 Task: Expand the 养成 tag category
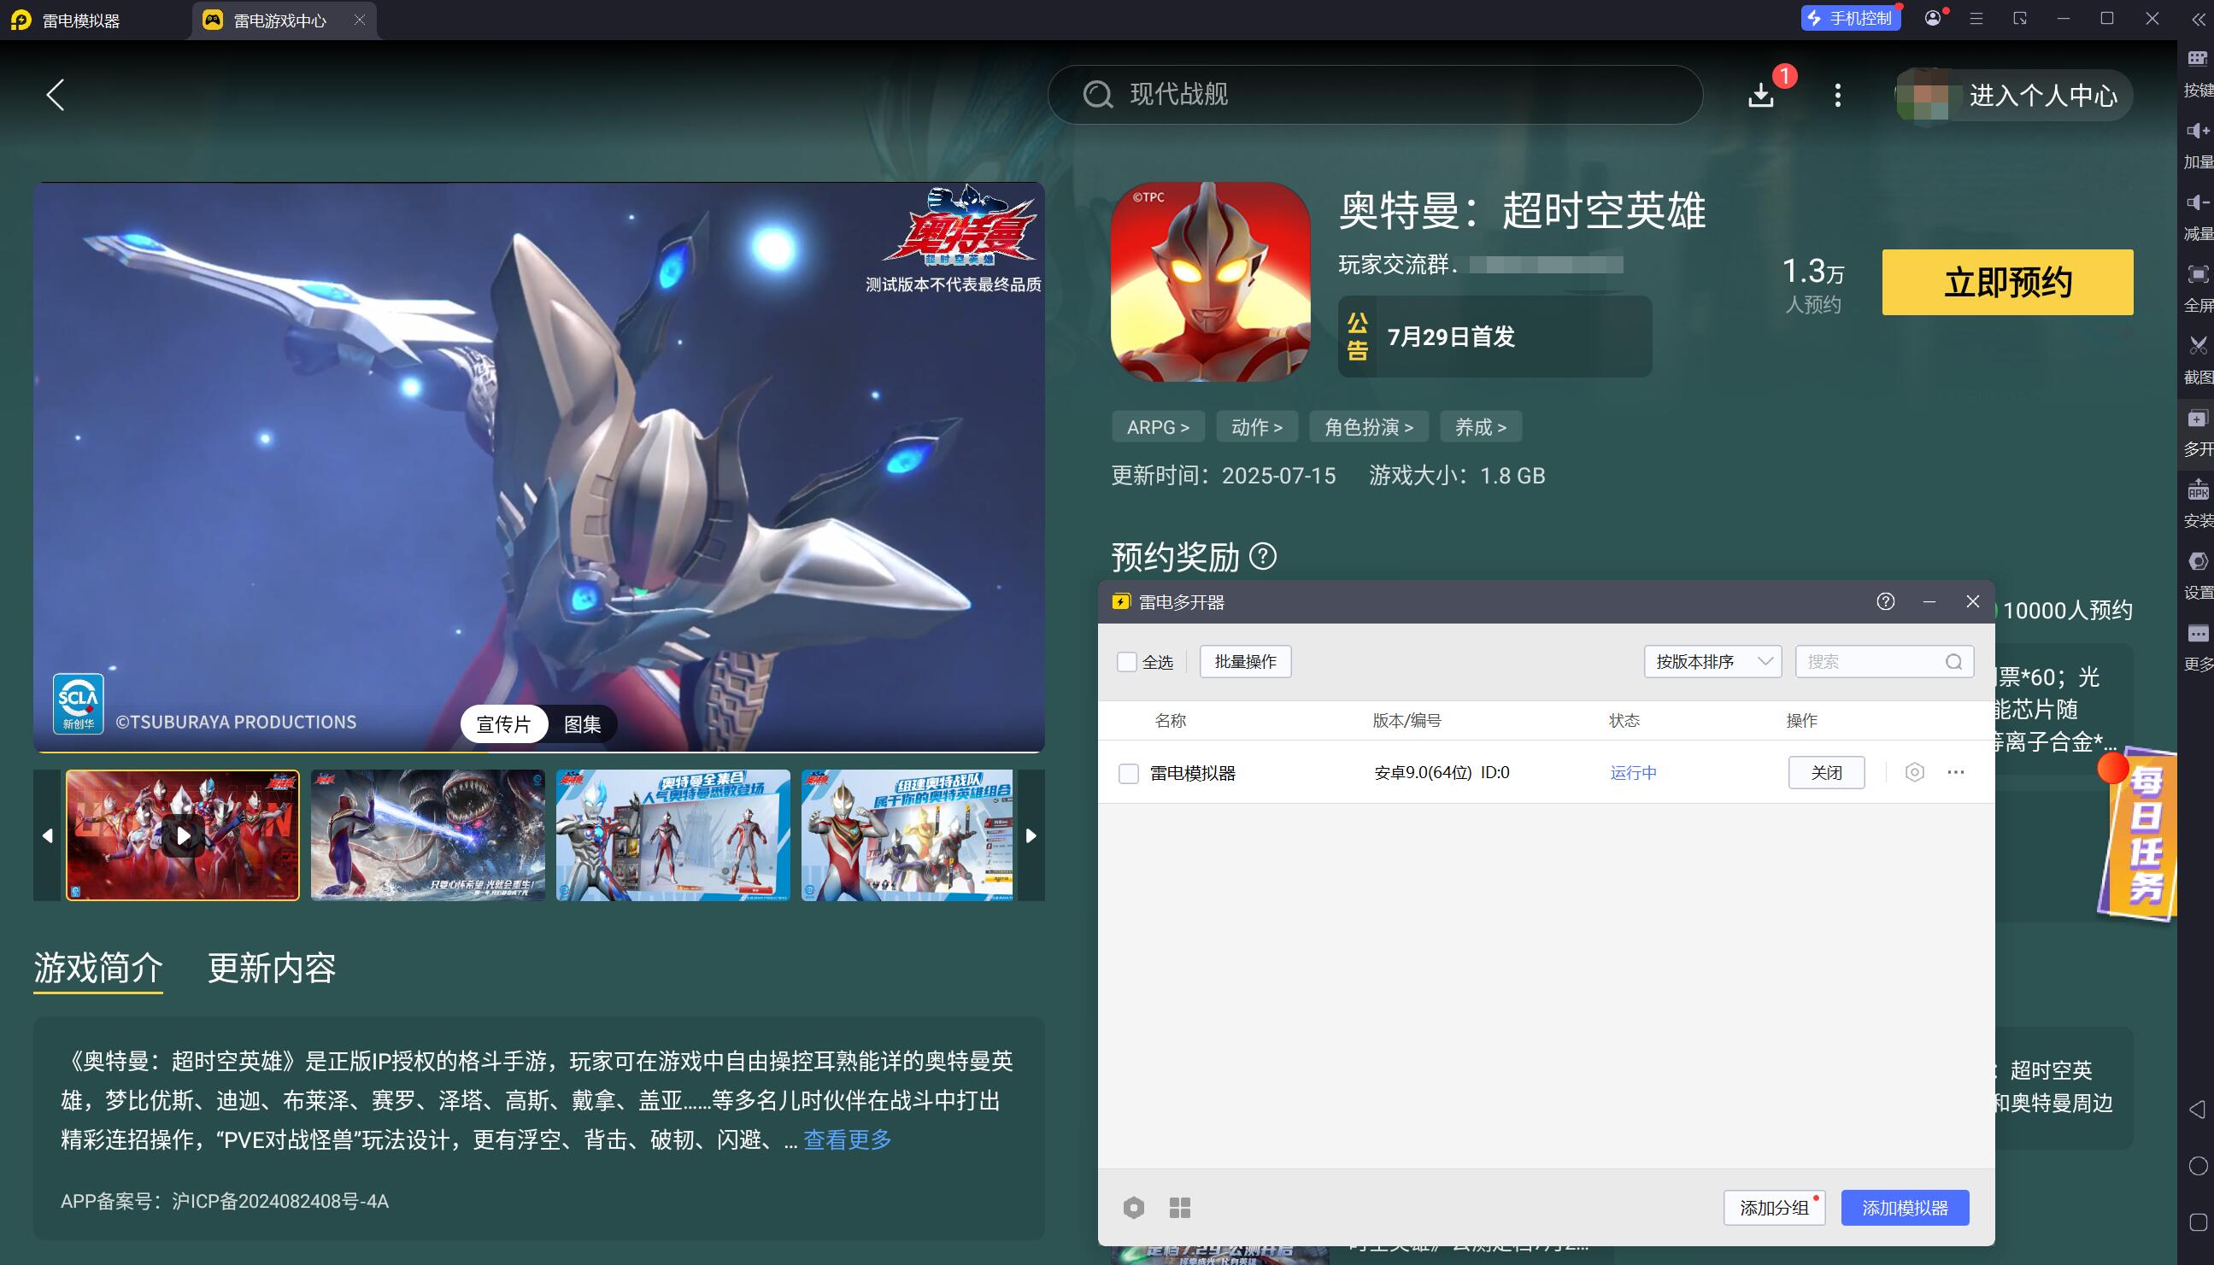tap(1481, 426)
